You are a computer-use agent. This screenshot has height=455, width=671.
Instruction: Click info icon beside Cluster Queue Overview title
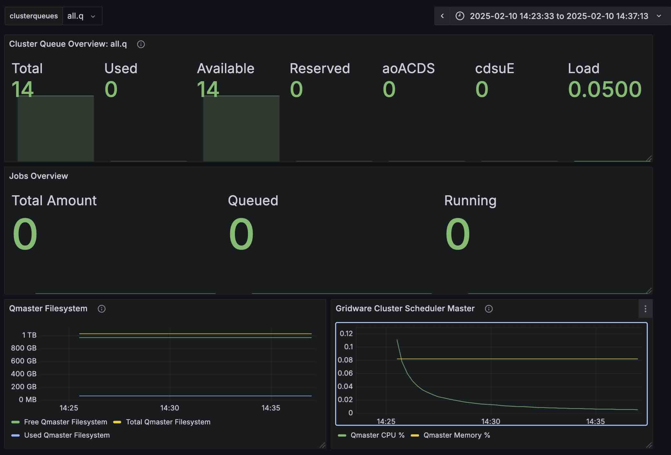pos(141,44)
